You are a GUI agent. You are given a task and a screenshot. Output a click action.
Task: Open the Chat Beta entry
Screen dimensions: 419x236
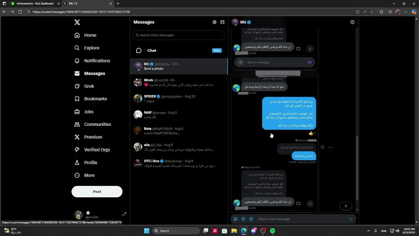(x=179, y=50)
